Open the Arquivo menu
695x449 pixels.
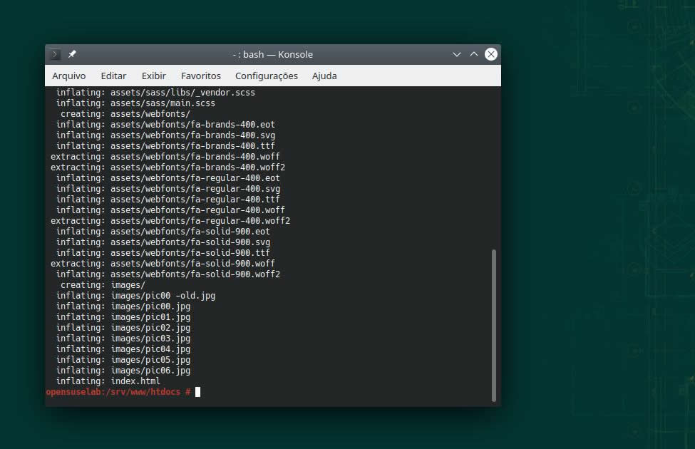click(68, 76)
